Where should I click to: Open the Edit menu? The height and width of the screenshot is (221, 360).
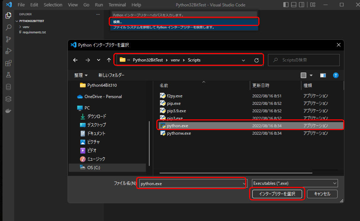[34, 5]
